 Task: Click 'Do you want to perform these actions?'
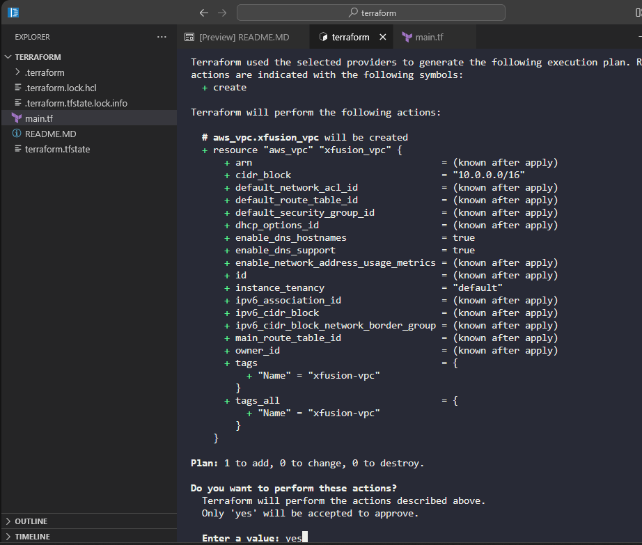[x=294, y=488]
